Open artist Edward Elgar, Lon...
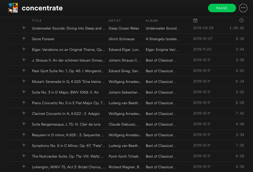 point(125,50)
